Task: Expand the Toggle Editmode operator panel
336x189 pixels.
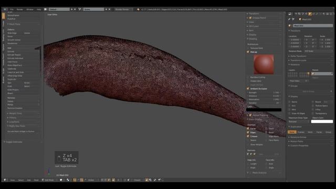Action: tap(14, 142)
